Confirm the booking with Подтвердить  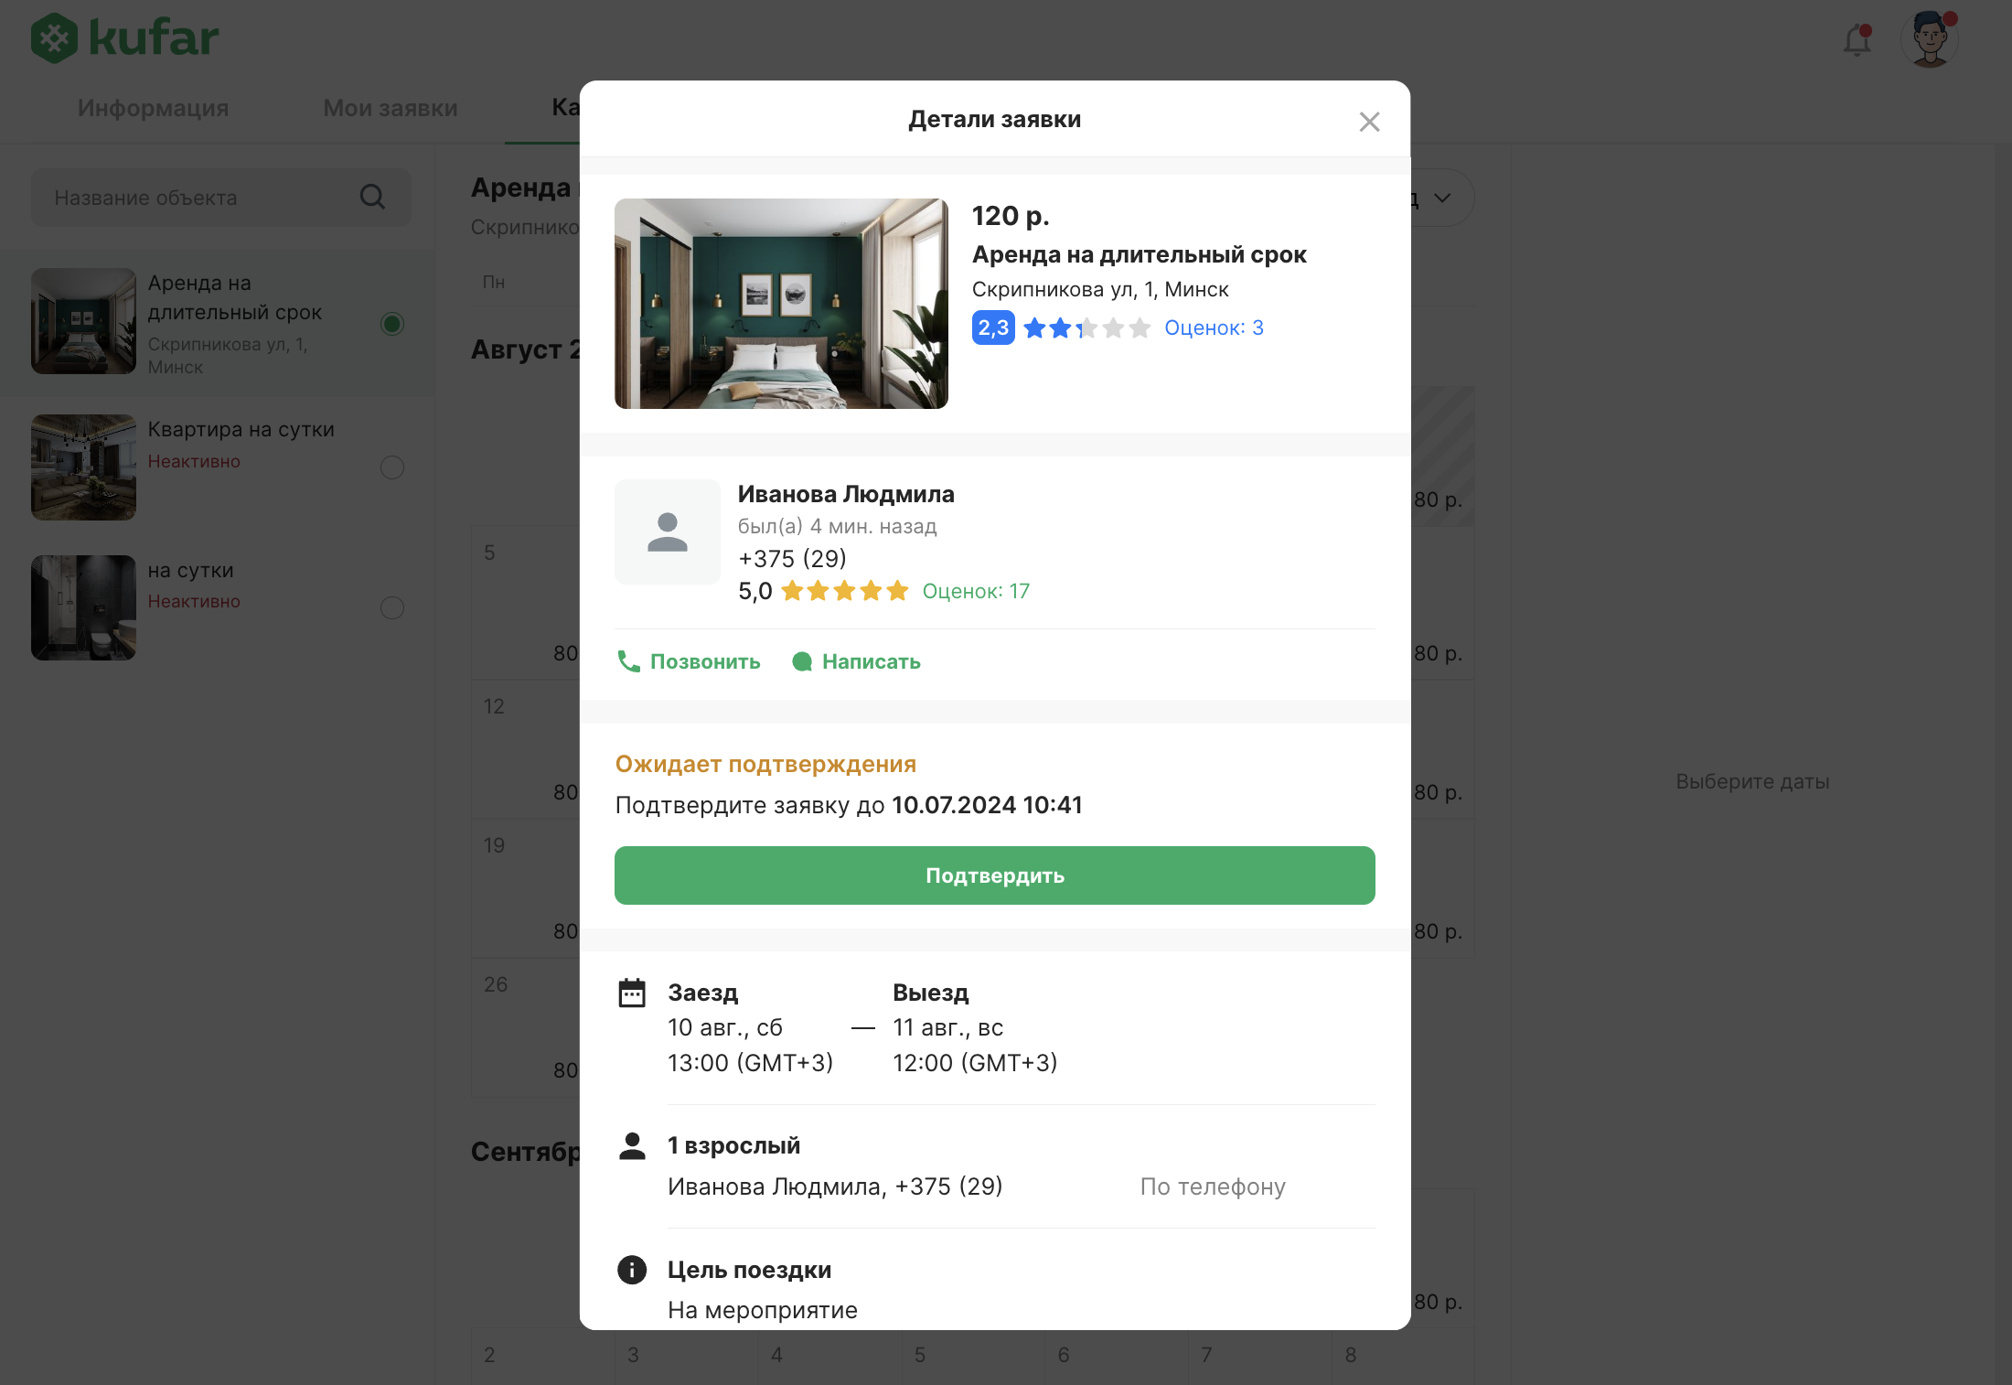[995, 875]
